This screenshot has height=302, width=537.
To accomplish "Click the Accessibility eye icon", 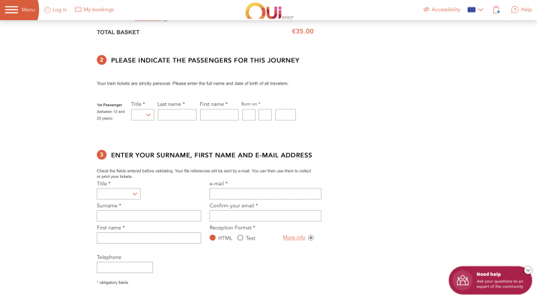I will click(x=426, y=9).
